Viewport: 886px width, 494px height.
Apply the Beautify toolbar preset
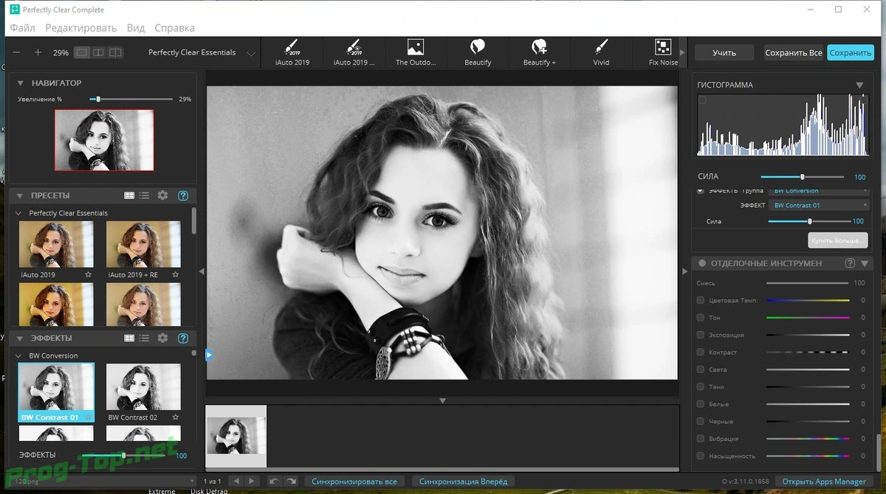[x=478, y=52]
